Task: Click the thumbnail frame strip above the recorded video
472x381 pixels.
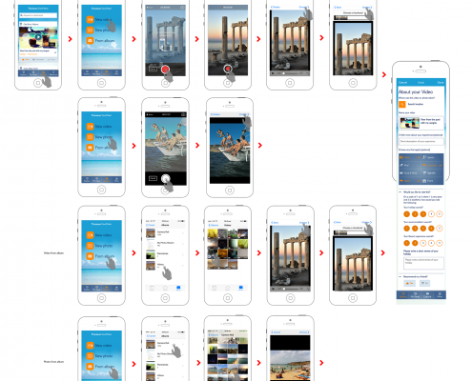Action: (x=353, y=18)
